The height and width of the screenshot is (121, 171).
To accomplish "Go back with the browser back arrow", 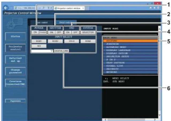I will tap(6, 8).
